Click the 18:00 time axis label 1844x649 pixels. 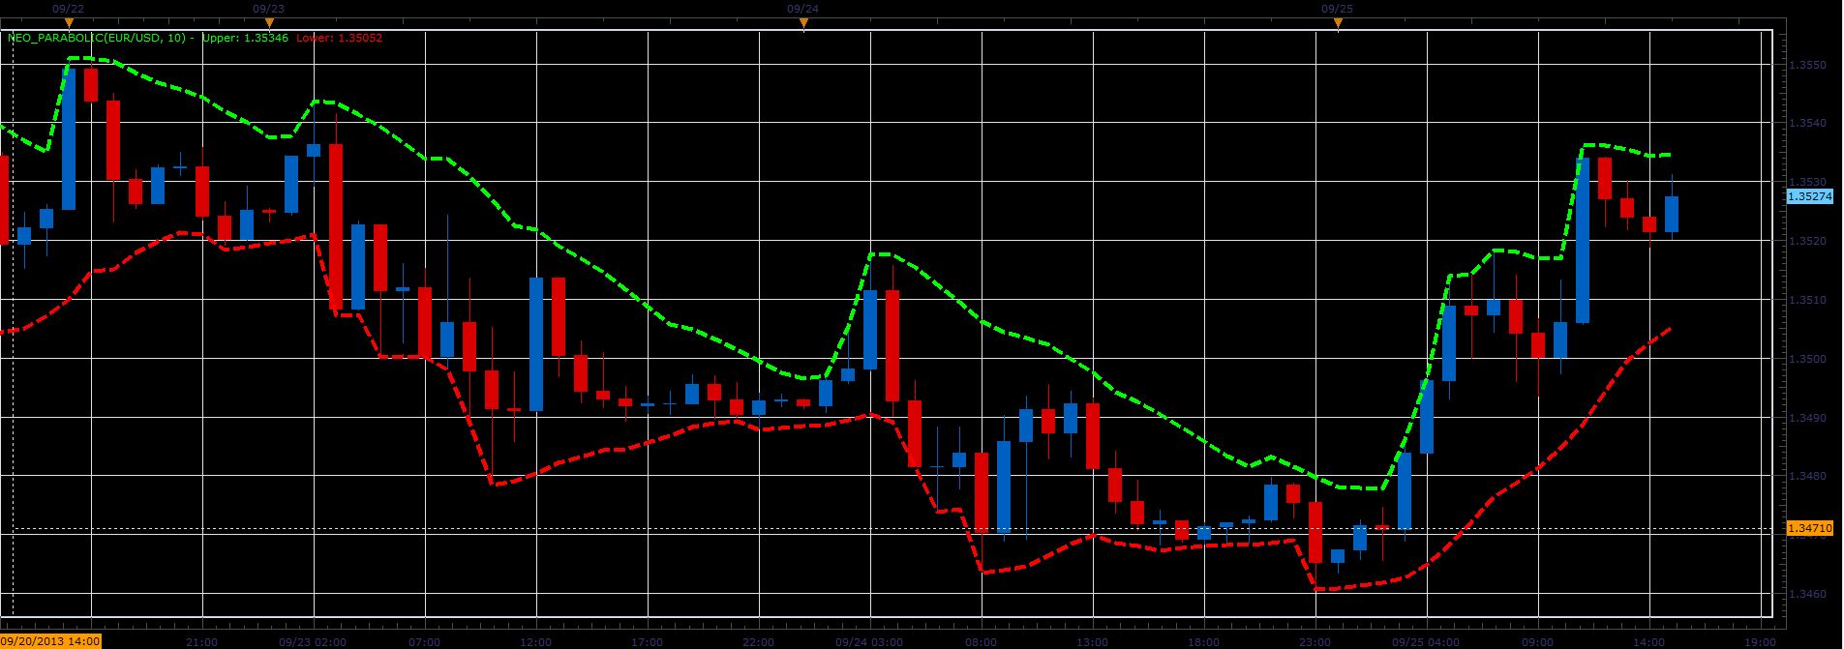coord(1203,642)
